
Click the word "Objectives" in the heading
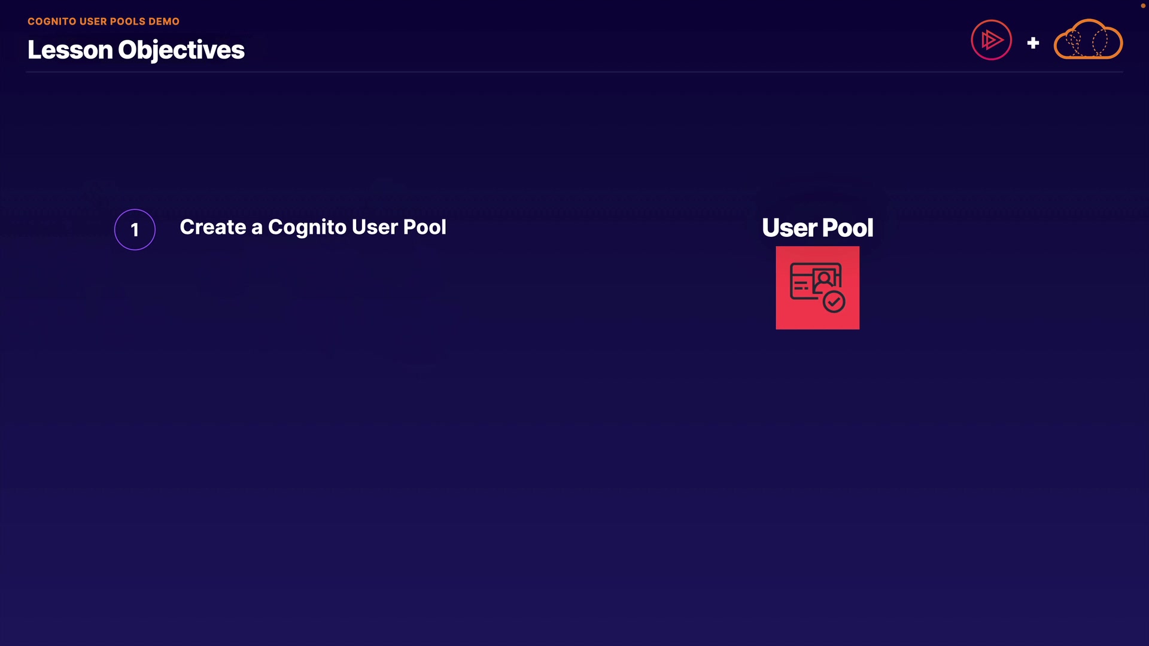coord(181,50)
